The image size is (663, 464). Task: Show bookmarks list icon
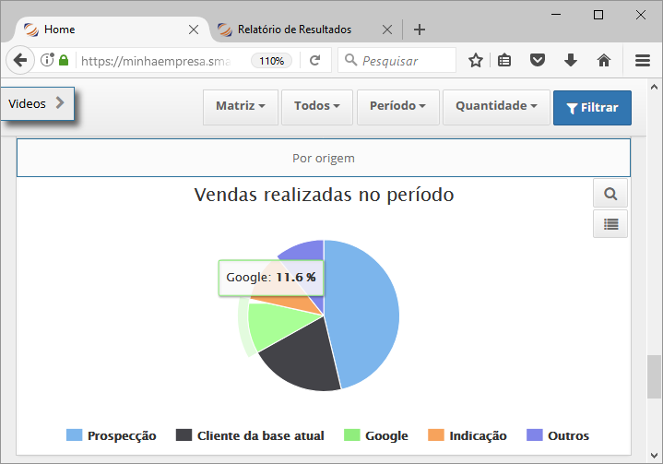click(504, 61)
